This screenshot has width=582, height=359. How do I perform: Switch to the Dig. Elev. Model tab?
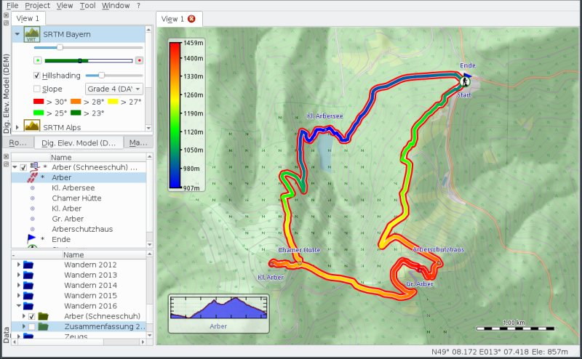79,142
